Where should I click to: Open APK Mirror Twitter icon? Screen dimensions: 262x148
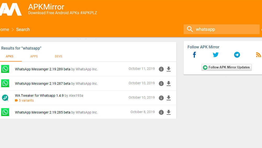click(x=216, y=55)
